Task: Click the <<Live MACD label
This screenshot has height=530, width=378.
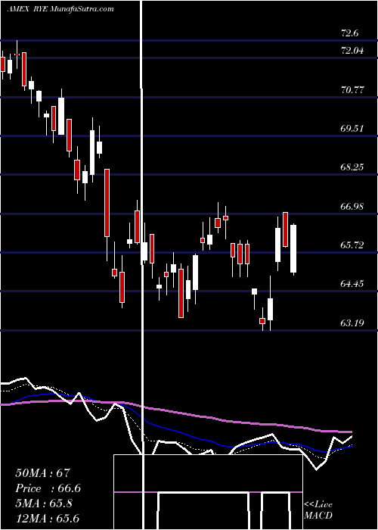Action: tap(318, 510)
